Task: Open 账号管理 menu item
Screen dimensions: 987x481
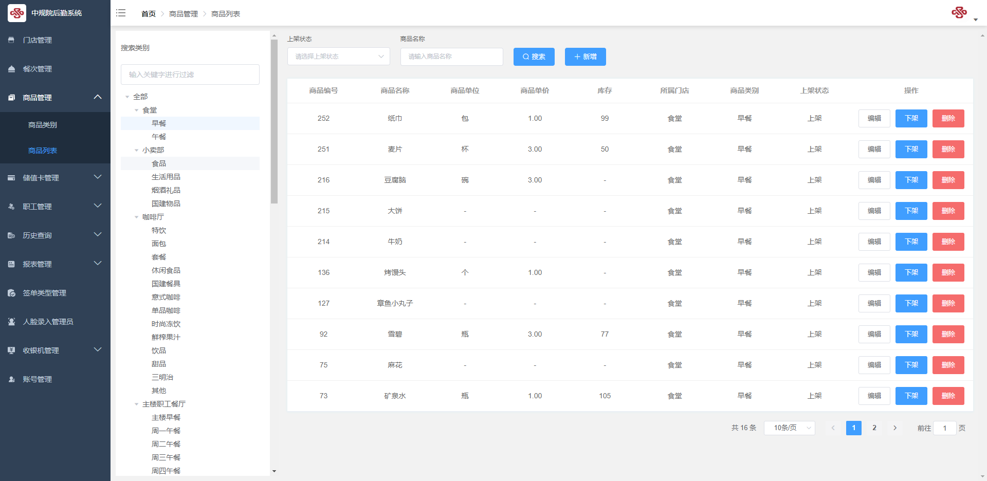Action: click(55, 379)
